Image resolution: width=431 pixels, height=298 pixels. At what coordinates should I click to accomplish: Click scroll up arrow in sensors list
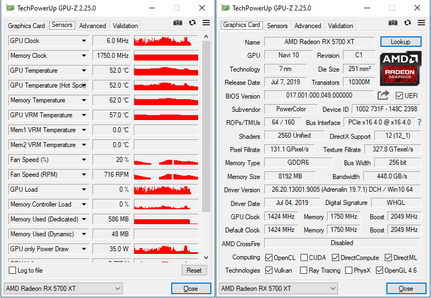click(x=206, y=36)
